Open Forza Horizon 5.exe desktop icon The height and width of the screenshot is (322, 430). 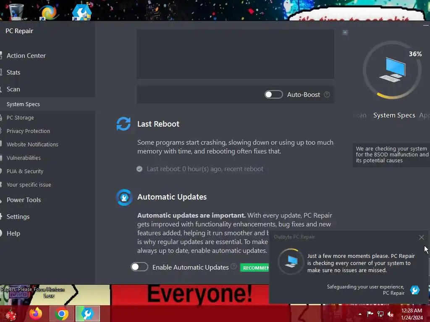pyautogui.click(x=49, y=292)
